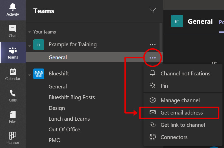The image size is (224, 148).
Task: Open General channel under Blueshift
Action: pos(58,87)
